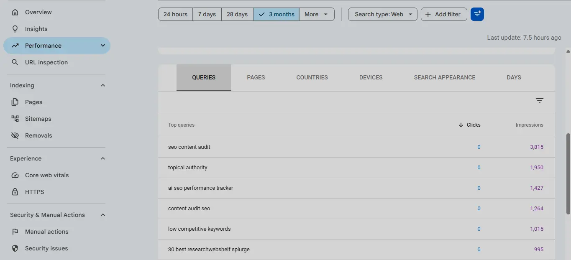The height and width of the screenshot is (260, 571).
Task: Switch to the Countries tab
Action: [312, 77]
